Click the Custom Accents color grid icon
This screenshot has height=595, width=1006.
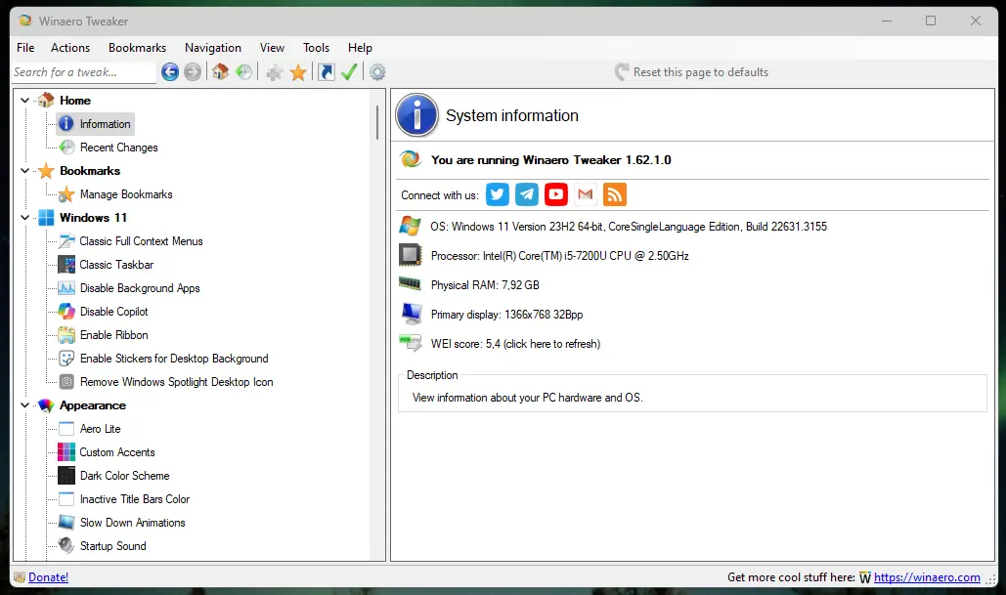[66, 452]
